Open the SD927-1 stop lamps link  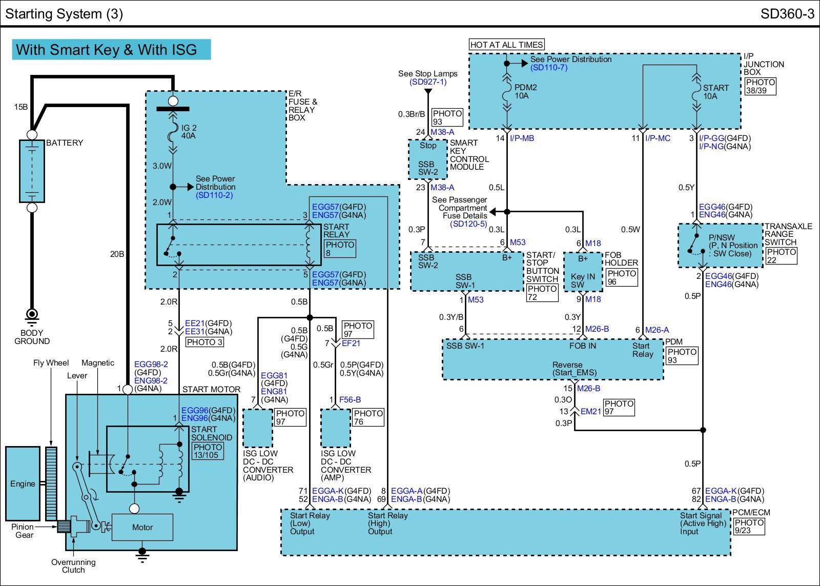[x=427, y=82]
